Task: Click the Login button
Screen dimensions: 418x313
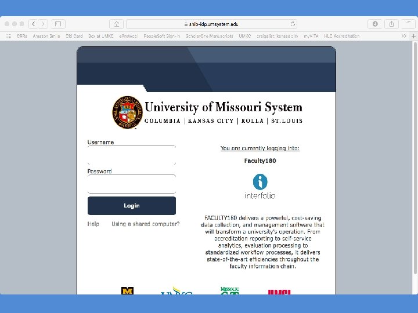Action: (x=132, y=206)
